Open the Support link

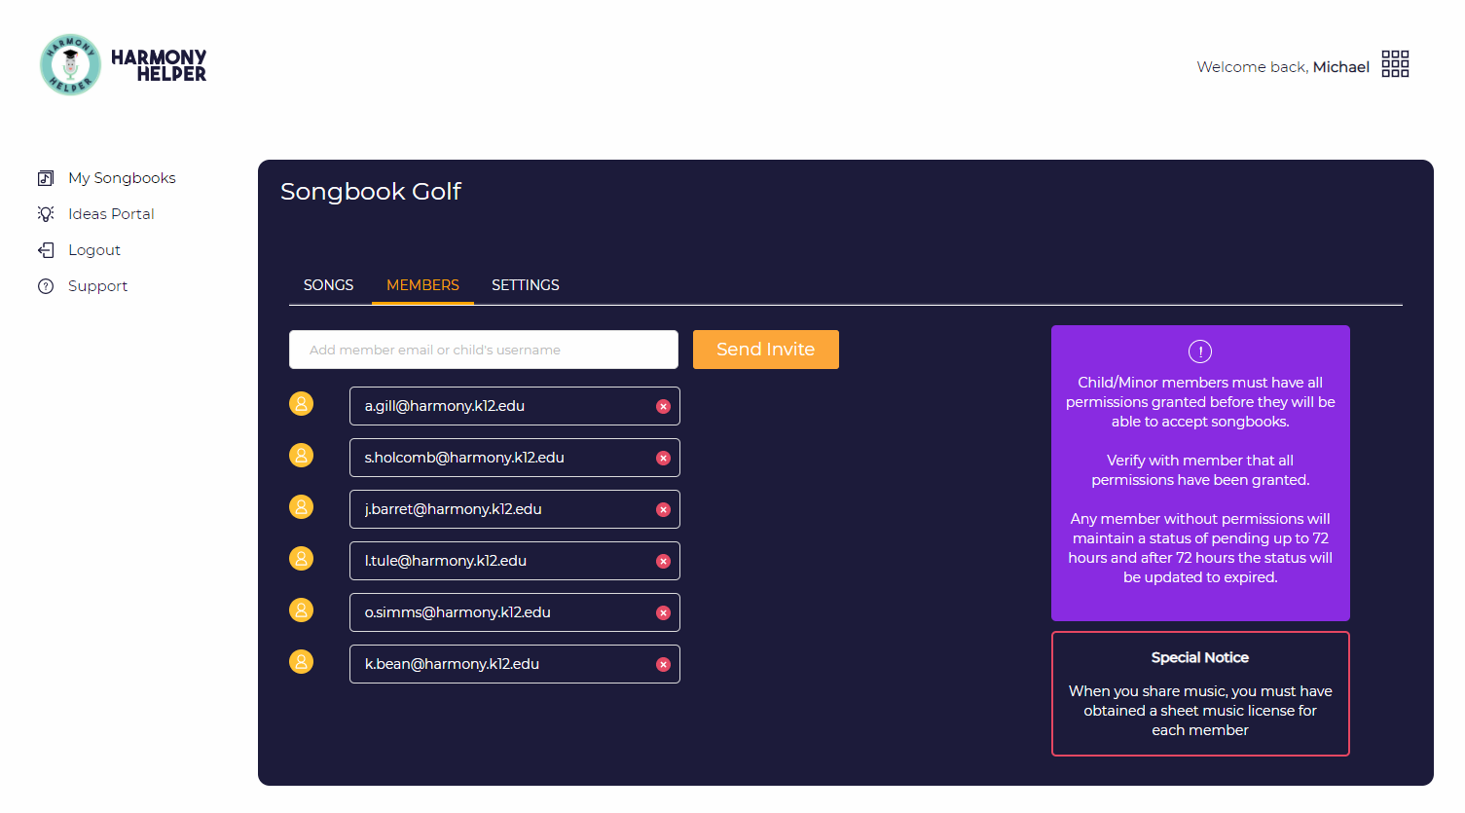point(97,286)
